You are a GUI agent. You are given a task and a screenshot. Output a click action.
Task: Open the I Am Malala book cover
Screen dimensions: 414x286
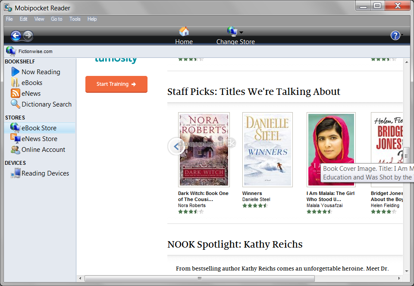331,149
